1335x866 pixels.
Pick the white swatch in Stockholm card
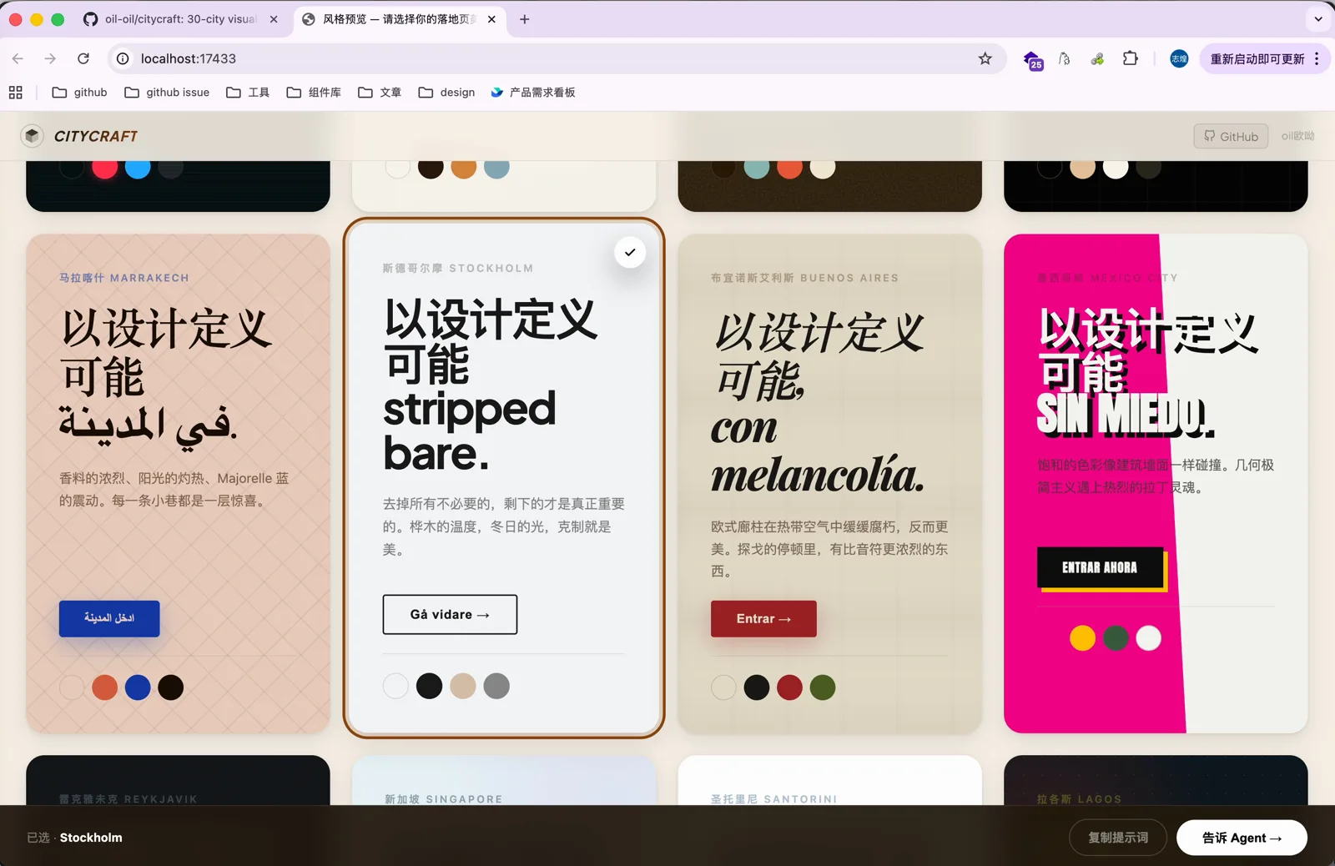395,686
